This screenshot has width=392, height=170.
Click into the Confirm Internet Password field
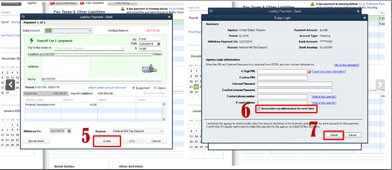pyautogui.click(x=295, y=90)
